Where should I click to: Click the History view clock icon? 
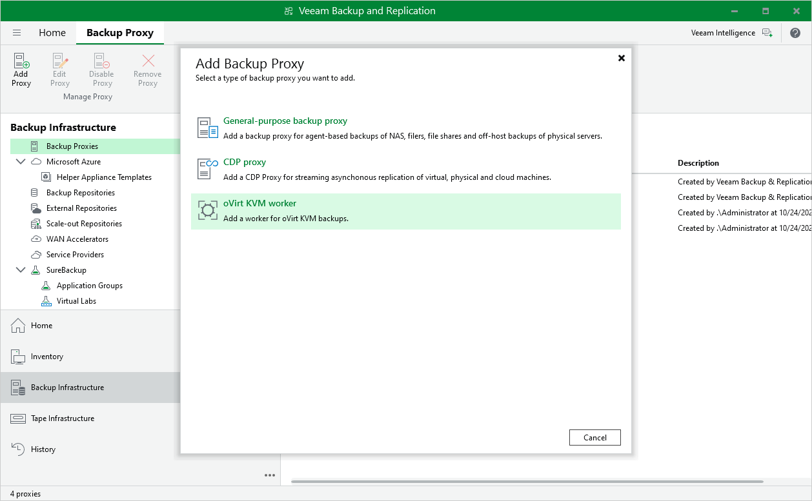point(18,449)
